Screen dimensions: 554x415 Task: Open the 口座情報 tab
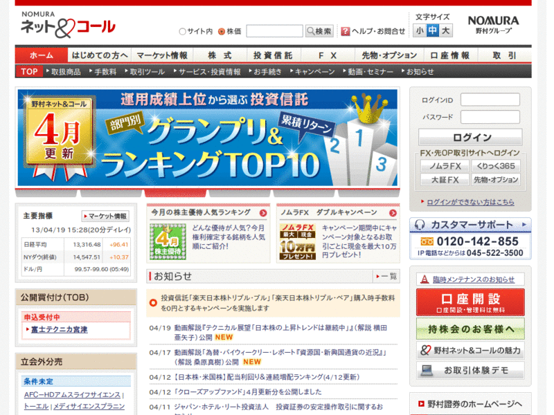click(x=450, y=55)
